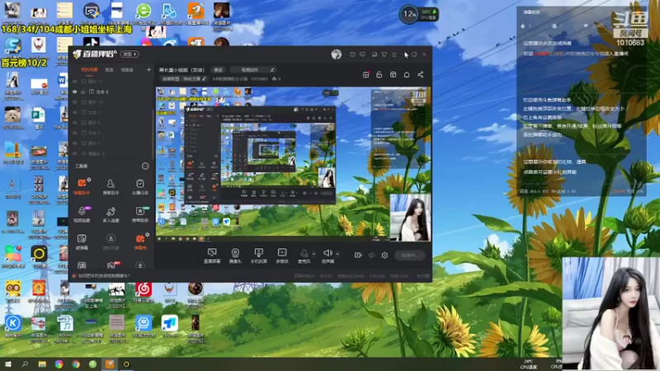Click the share icon above the preview
This screenshot has width=660, height=371.
420,74
